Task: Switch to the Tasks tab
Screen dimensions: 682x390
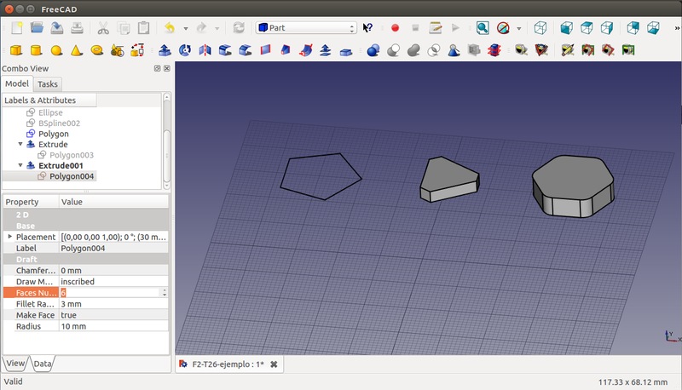Action: click(48, 83)
